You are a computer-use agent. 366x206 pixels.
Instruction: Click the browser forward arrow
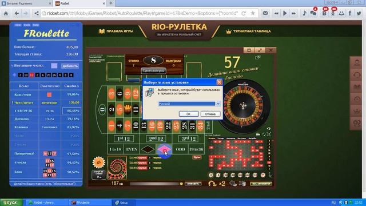(x=25, y=13)
